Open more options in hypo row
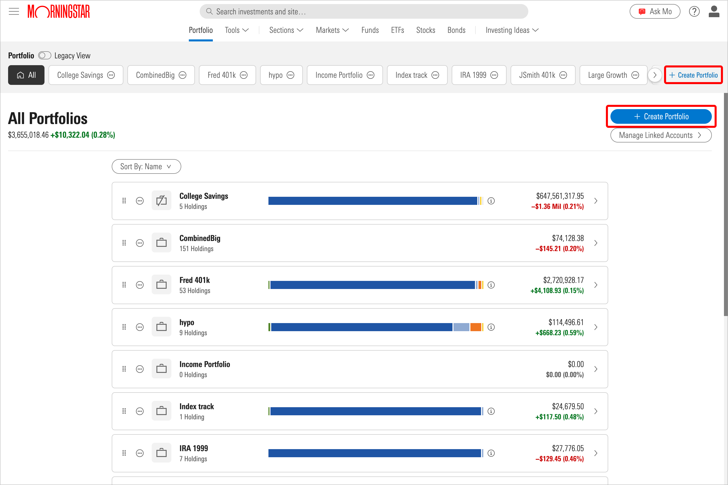Screen dimensions: 728x485 point(140,327)
